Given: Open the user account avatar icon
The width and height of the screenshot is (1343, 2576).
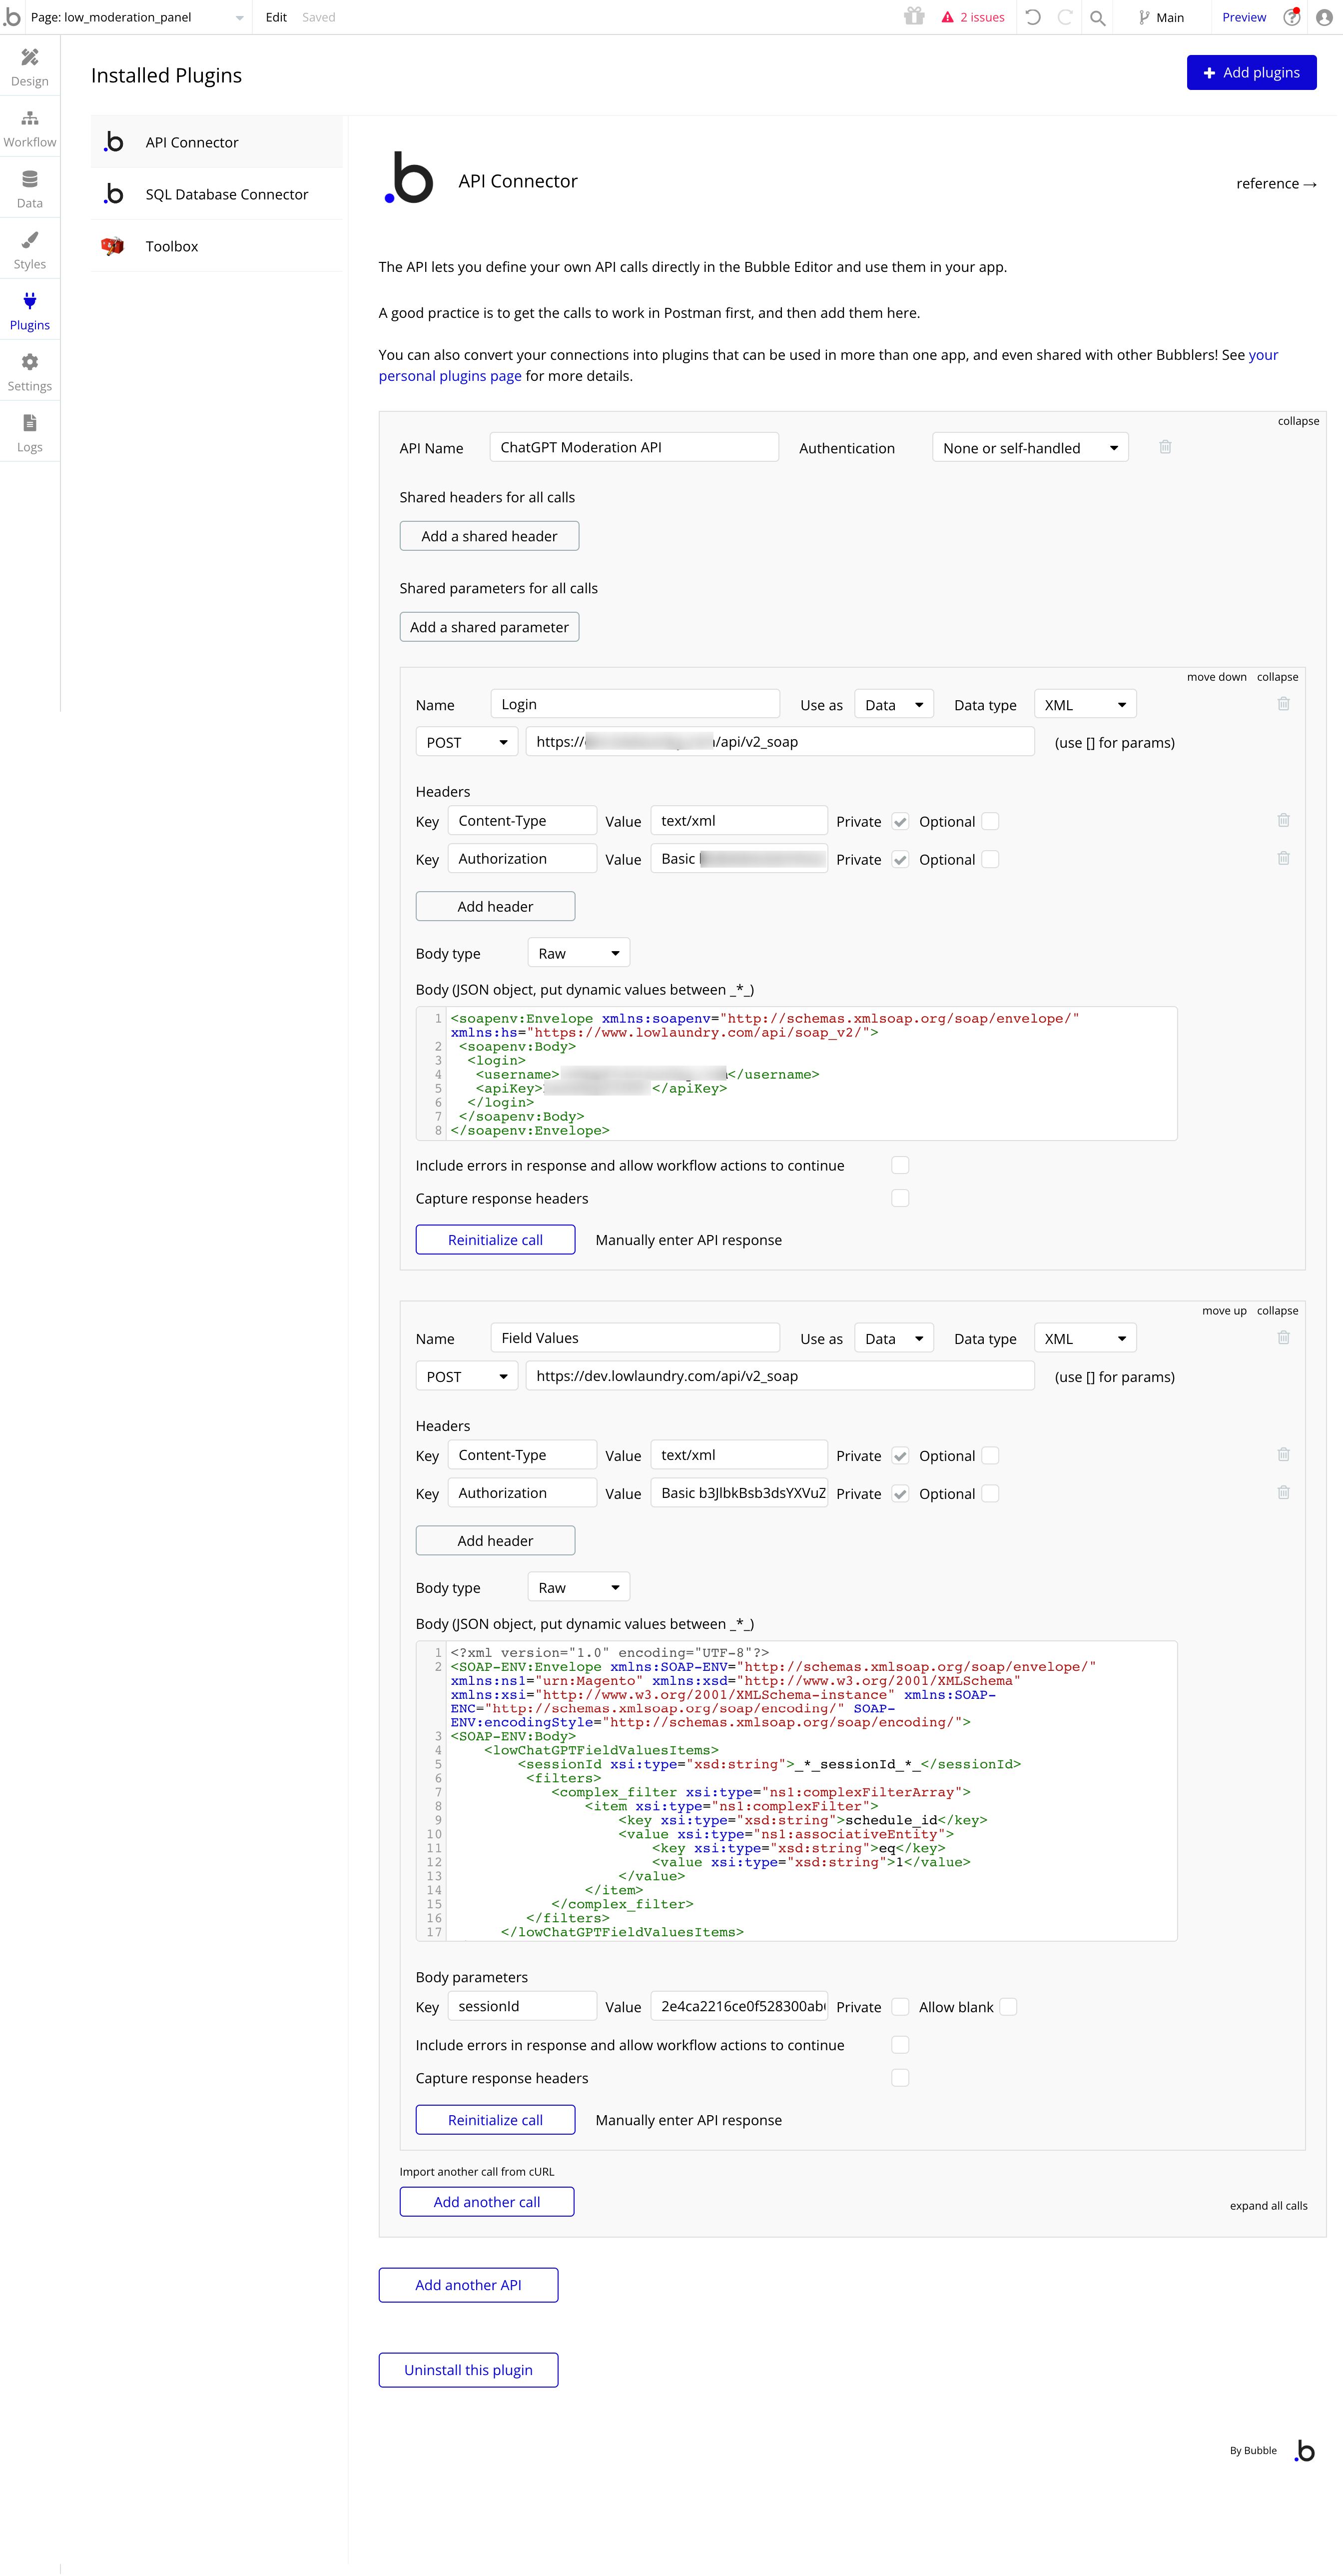Looking at the screenshot, I should coord(1324,17).
